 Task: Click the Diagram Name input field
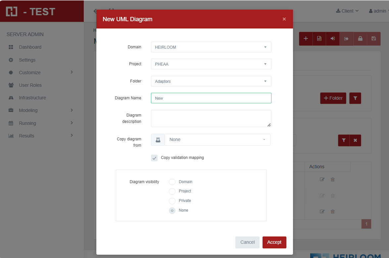click(211, 98)
